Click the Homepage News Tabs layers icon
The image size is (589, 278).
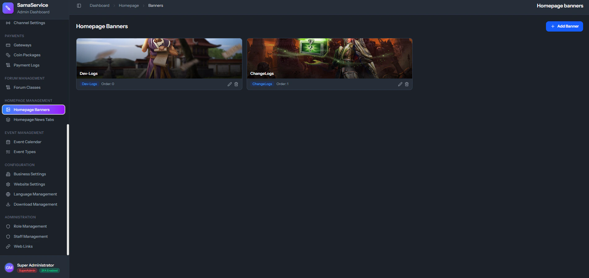point(8,120)
